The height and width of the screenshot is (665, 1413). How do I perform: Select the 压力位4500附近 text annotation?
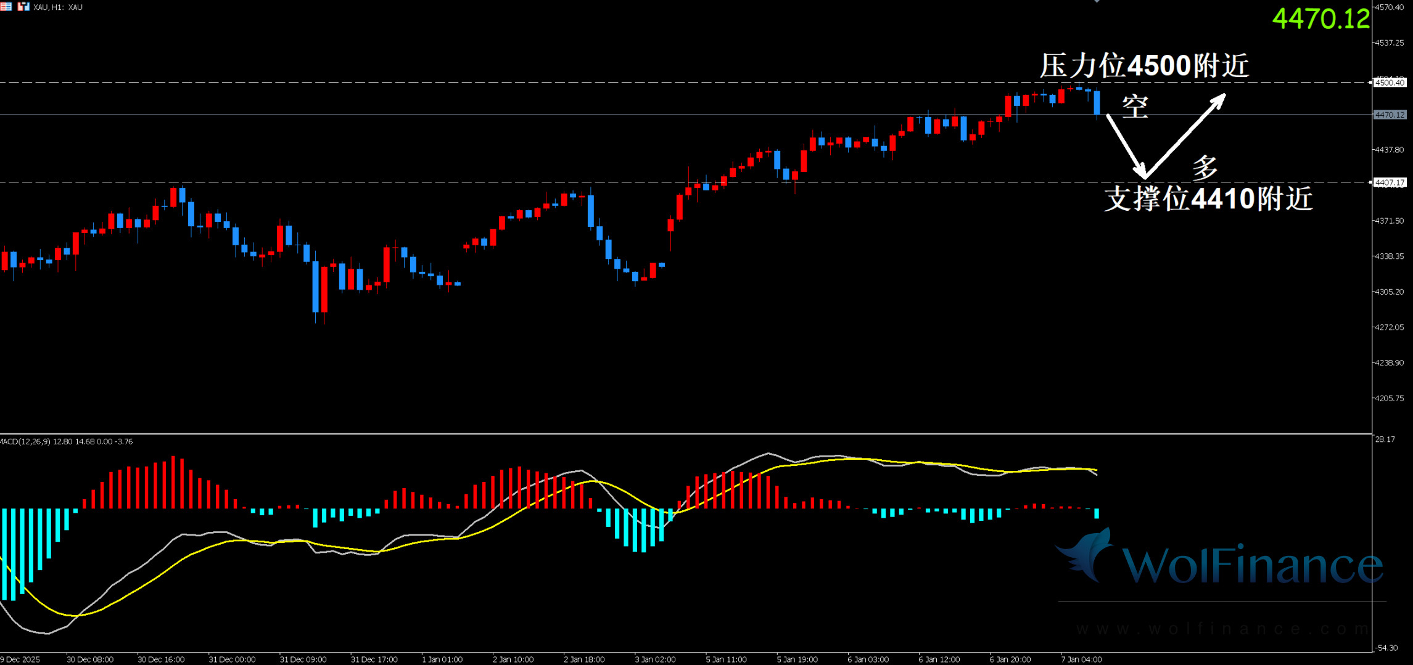pos(1144,65)
